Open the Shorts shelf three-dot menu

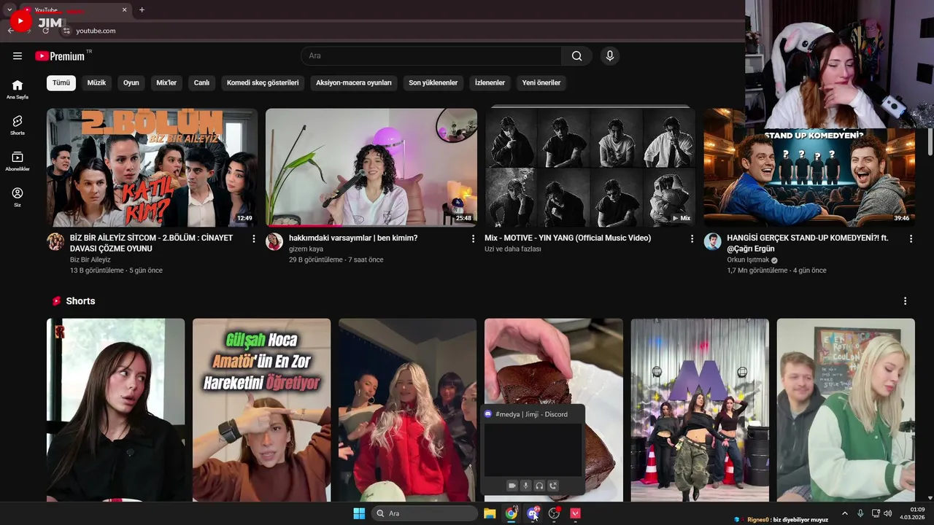[x=905, y=301]
